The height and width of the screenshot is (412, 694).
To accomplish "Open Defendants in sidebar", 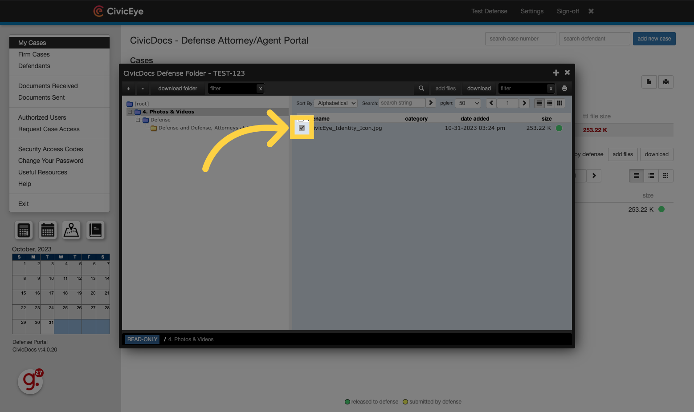I will 34,66.
